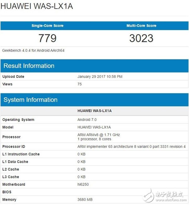The image size is (189, 205).
Task: Click the Result Information section header
Action: pyautogui.click(x=29, y=66)
